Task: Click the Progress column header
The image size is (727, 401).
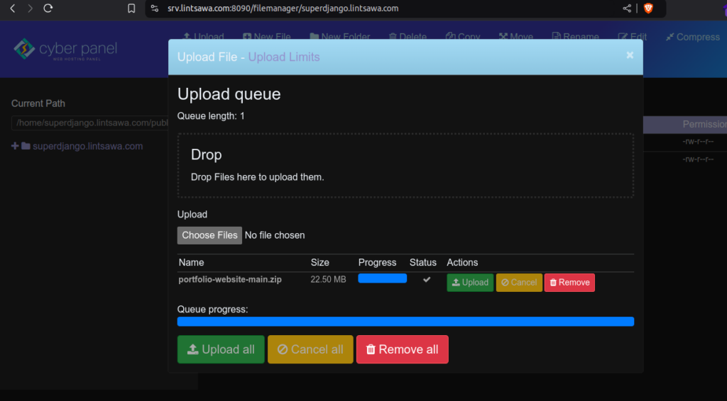Action: [377, 262]
